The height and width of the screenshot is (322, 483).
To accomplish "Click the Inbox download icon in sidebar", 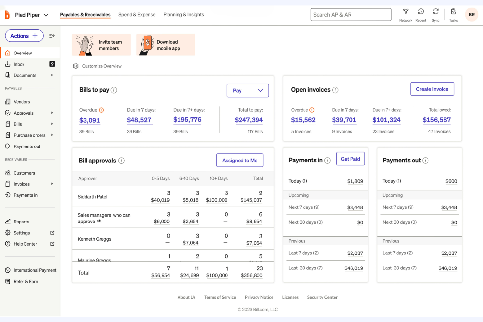I will 8,64.
